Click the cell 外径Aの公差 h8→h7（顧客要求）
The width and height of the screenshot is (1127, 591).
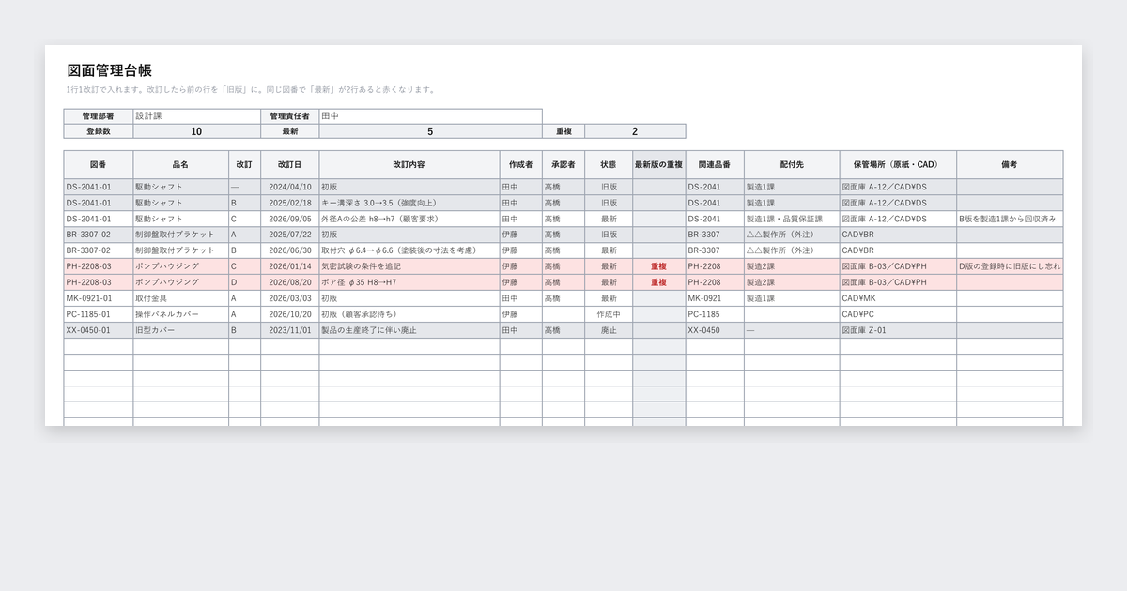coord(409,219)
